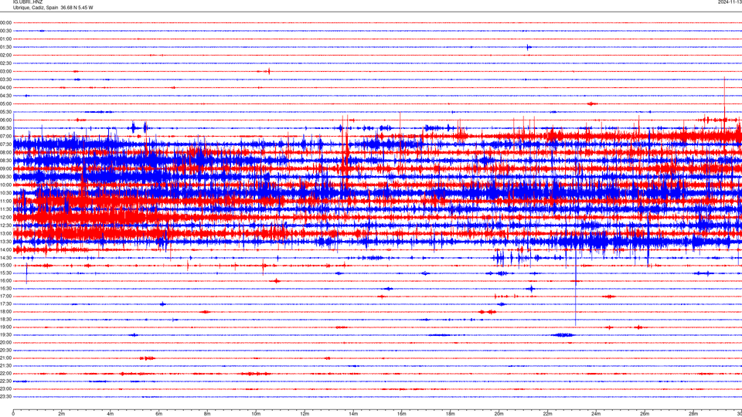Image resolution: width=742 pixels, height=417 pixels.
Task: Select the 07:30 time row label
Action: [x=5, y=144]
